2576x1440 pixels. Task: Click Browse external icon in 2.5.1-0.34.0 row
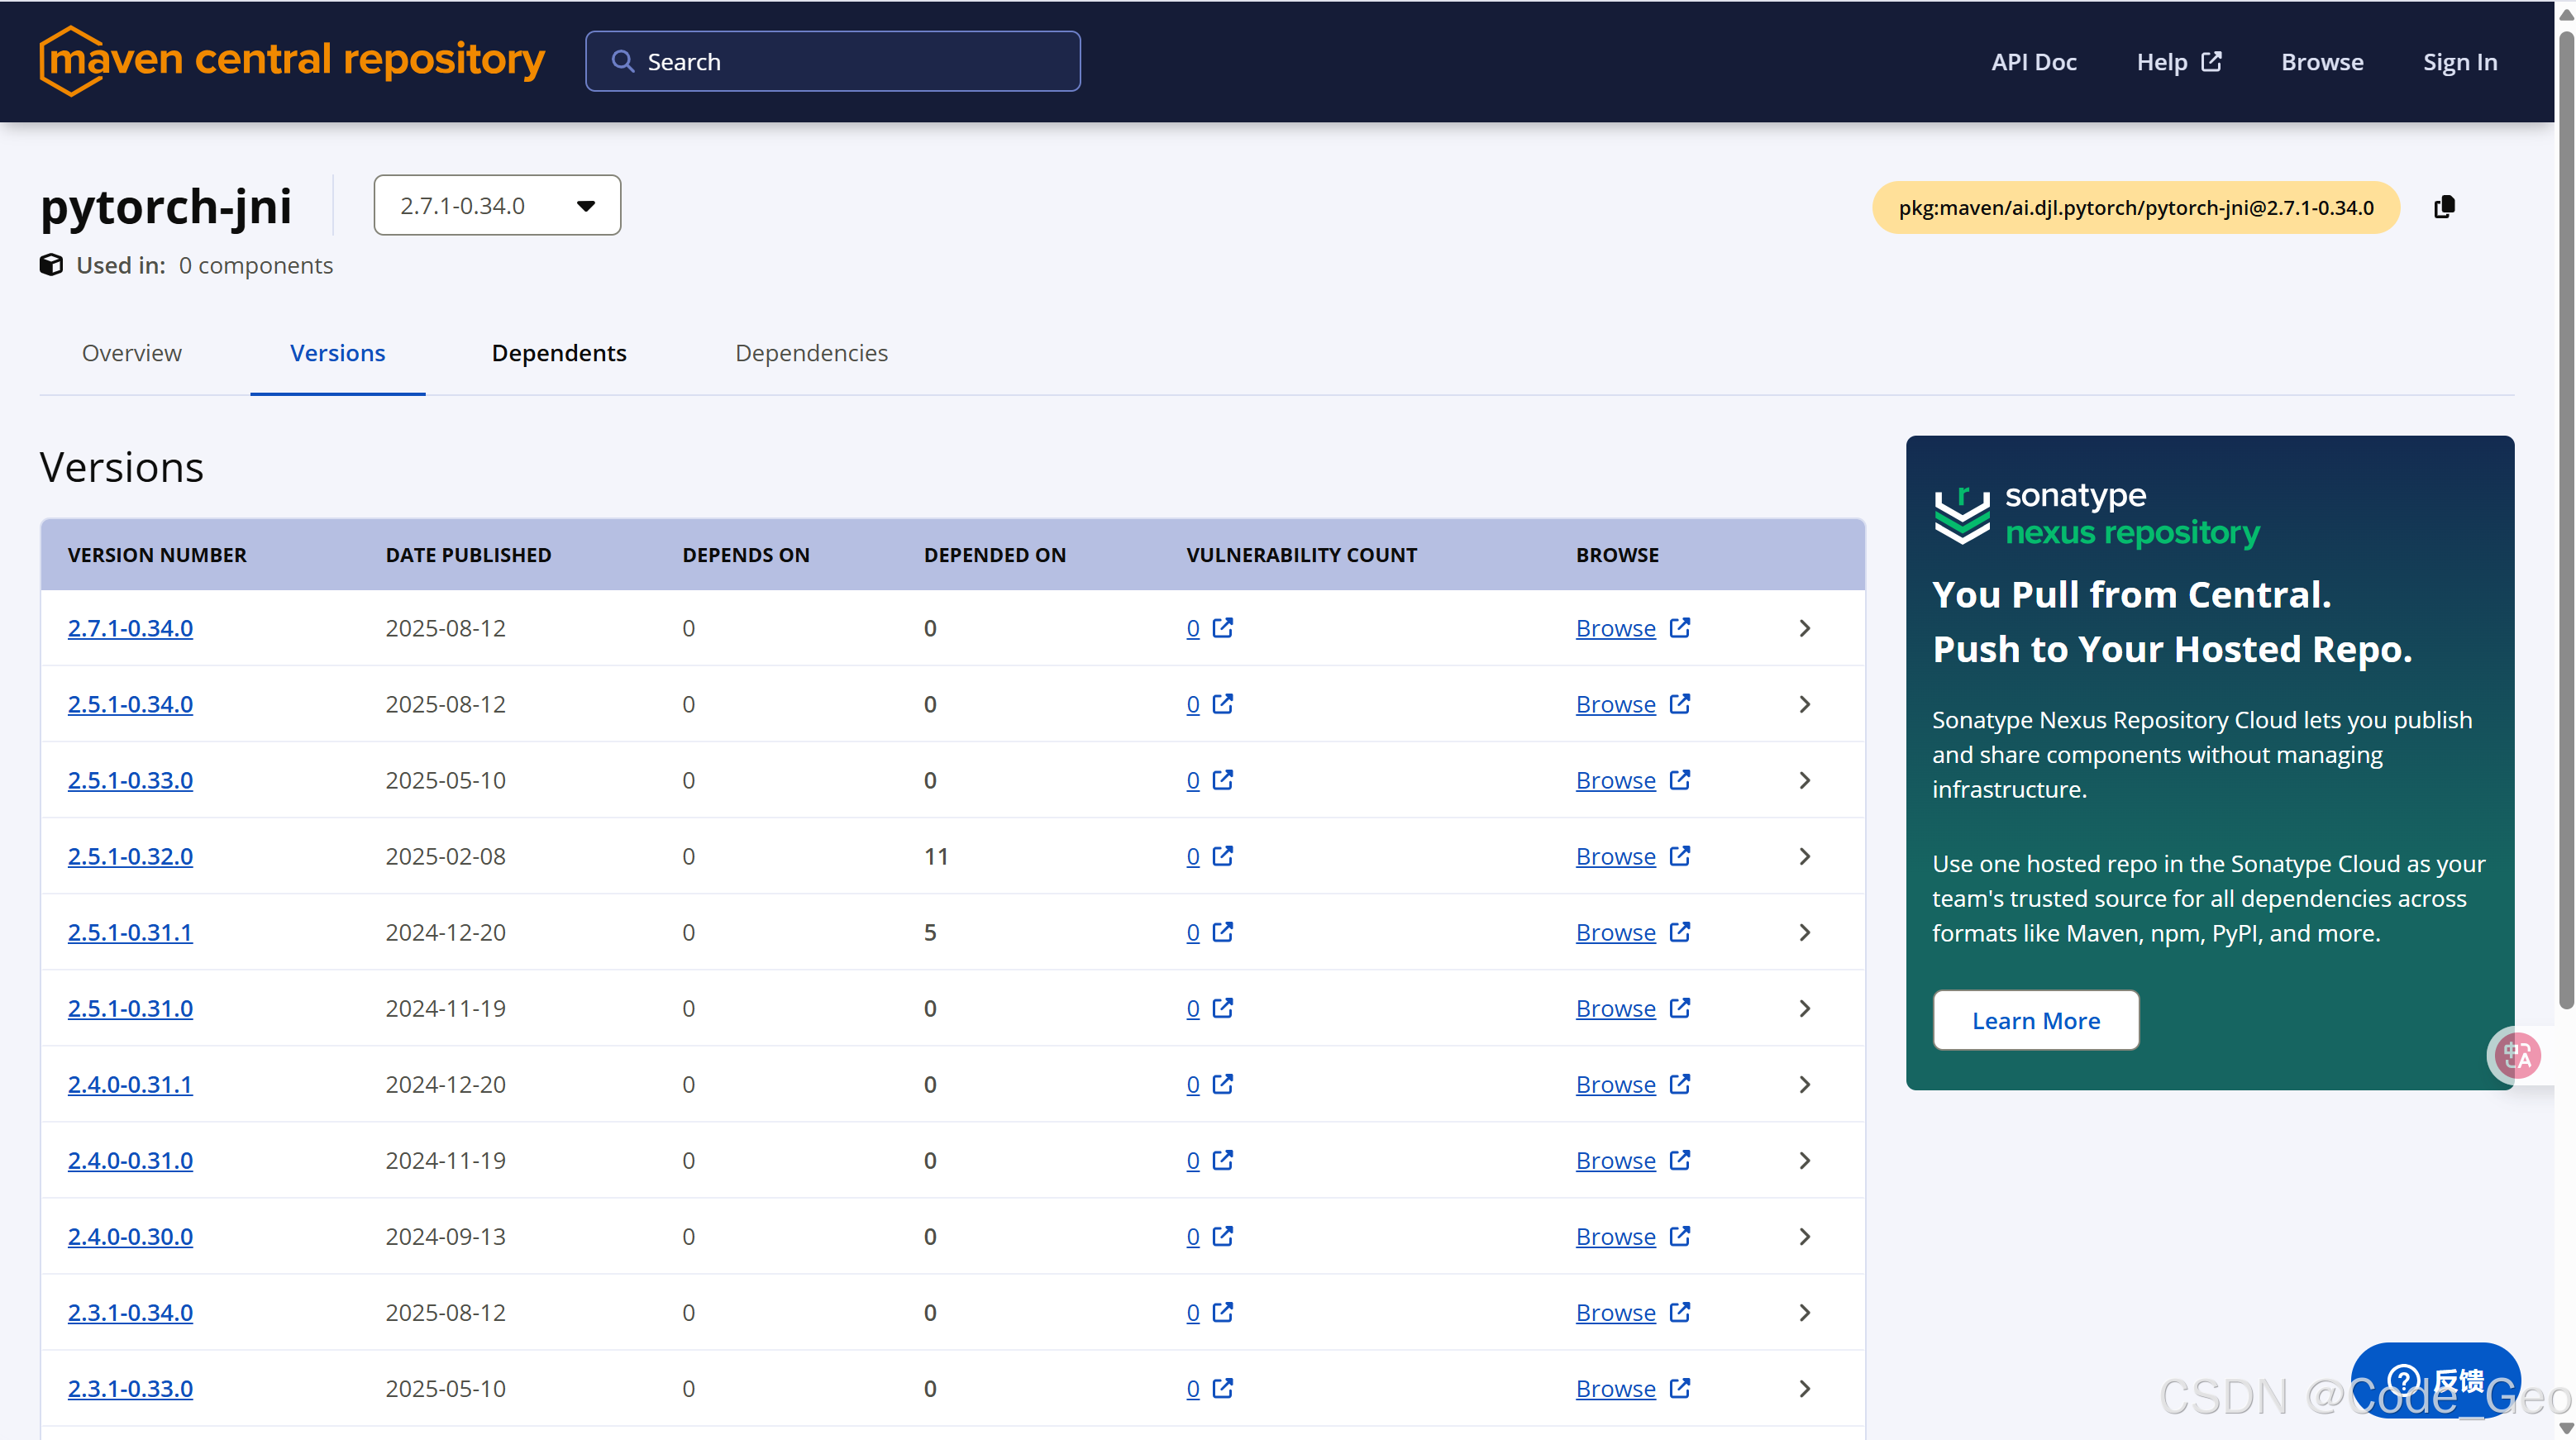click(1680, 704)
